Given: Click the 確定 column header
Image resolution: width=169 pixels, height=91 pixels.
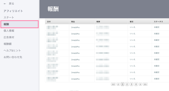Looking at the screenshot, I should pyautogui.click(x=132, y=22).
